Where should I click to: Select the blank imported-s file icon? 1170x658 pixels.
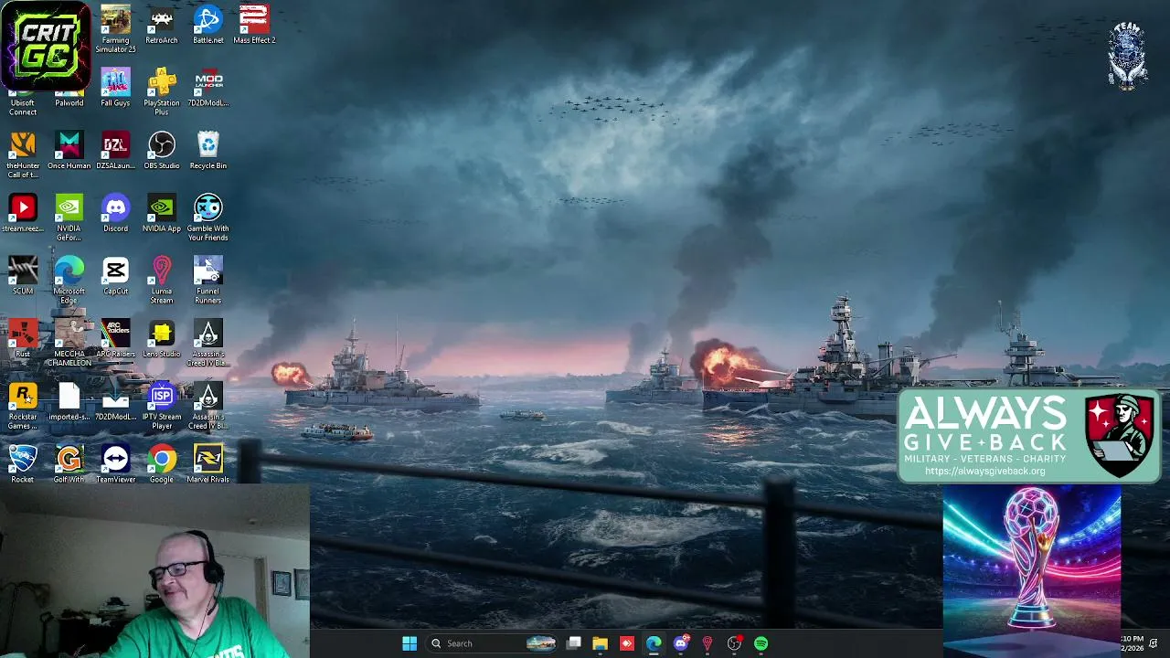click(69, 401)
